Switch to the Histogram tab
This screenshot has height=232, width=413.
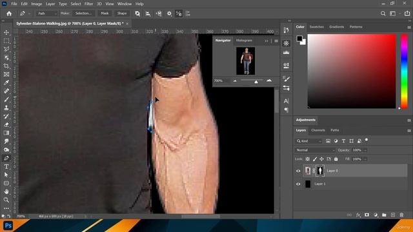244,41
